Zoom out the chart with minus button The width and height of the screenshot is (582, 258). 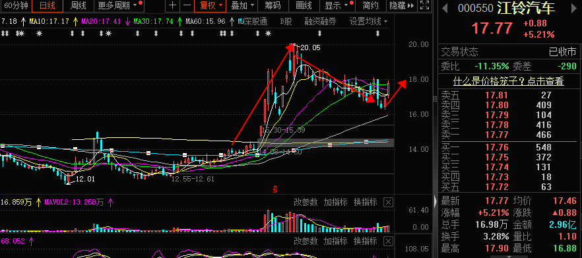(187, 5)
